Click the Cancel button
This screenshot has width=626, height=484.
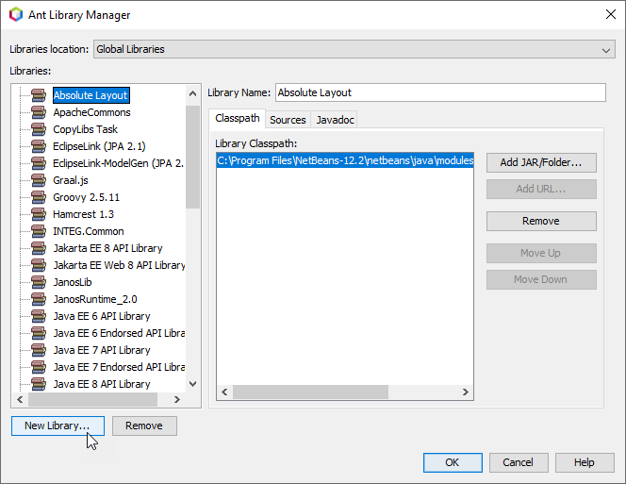519,462
